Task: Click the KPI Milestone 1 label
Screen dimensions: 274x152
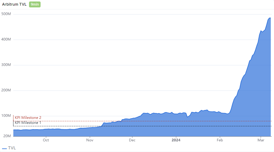Action: (28, 123)
